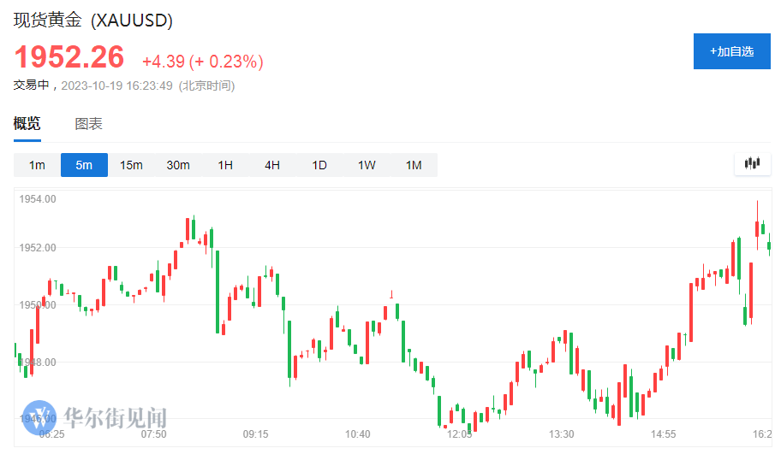
Task: Choose the 30m timeframe
Action: click(x=178, y=165)
